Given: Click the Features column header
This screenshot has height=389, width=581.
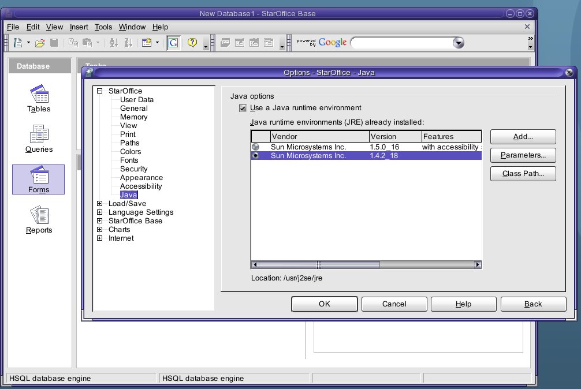Looking at the screenshot, I should 452,137.
